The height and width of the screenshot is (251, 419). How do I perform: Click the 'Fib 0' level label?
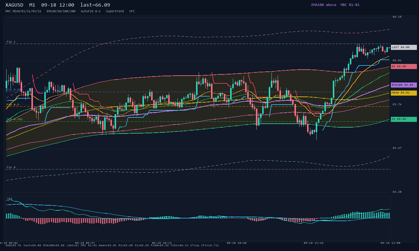click(11, 167)
